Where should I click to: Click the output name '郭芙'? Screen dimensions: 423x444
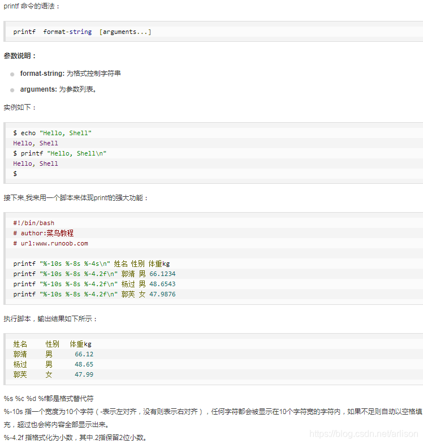click(20, 374)
